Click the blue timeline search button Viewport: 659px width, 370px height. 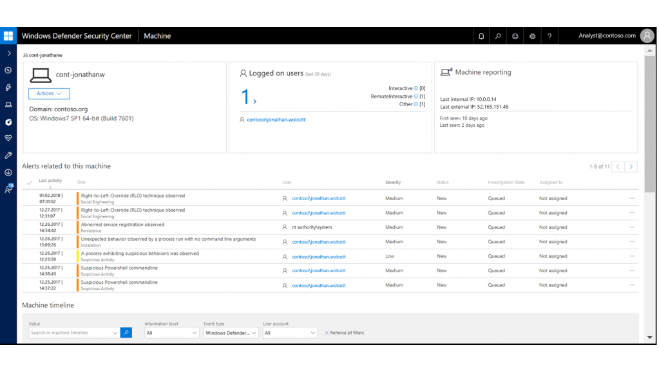(126, 333)
